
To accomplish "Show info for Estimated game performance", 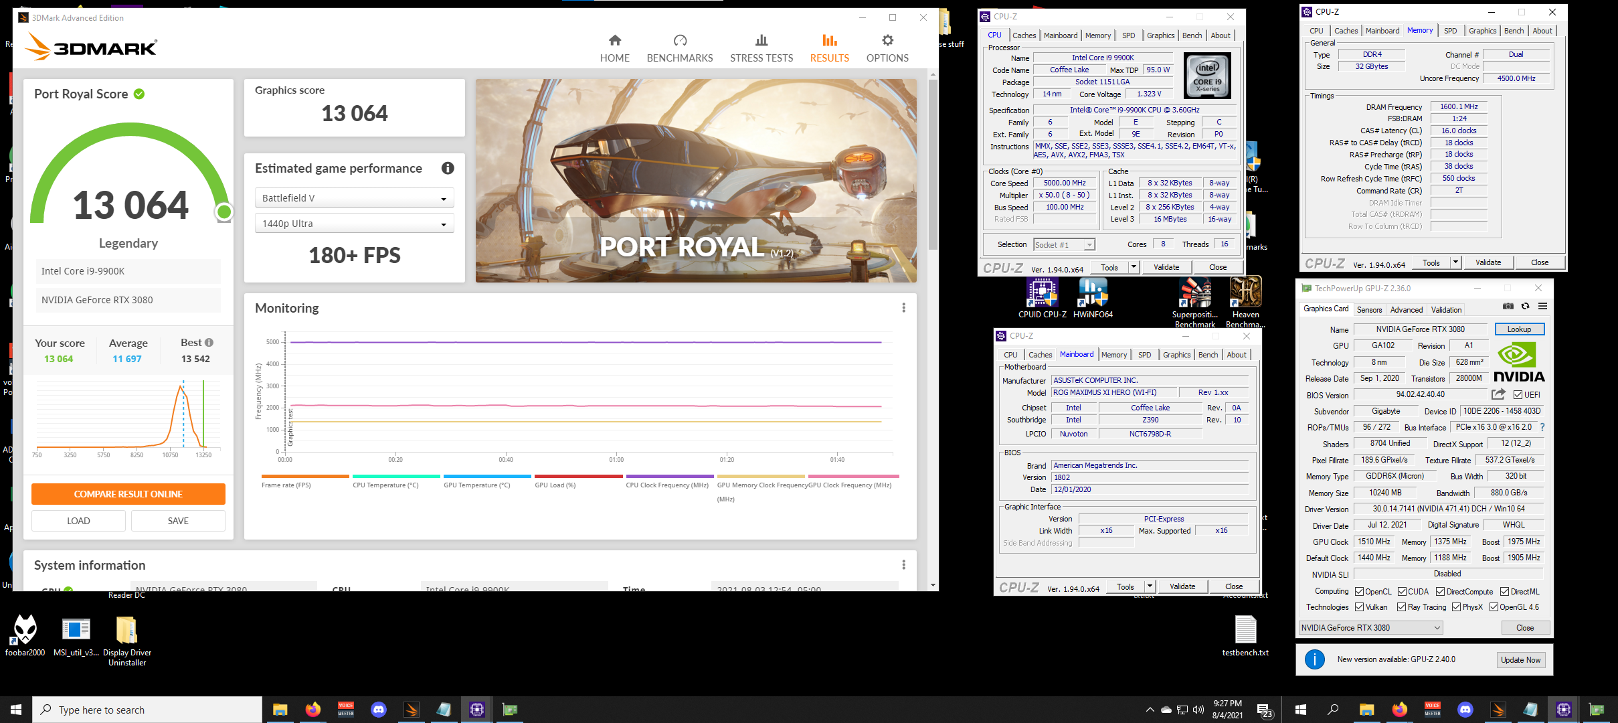I will (448, 168).
